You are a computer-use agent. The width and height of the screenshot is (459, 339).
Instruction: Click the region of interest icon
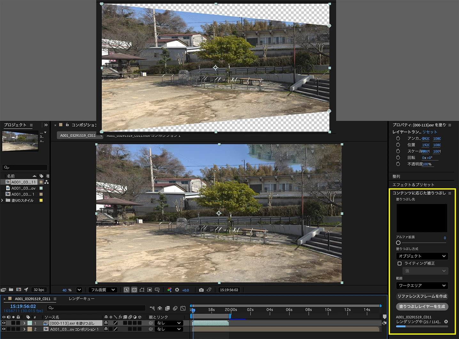click(x=142, y=290)
